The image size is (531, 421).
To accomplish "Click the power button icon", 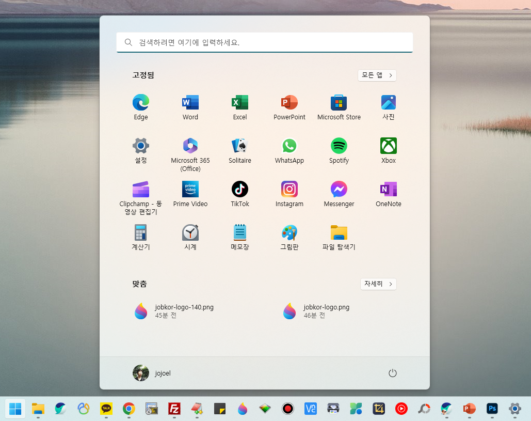I will point(393,373).
